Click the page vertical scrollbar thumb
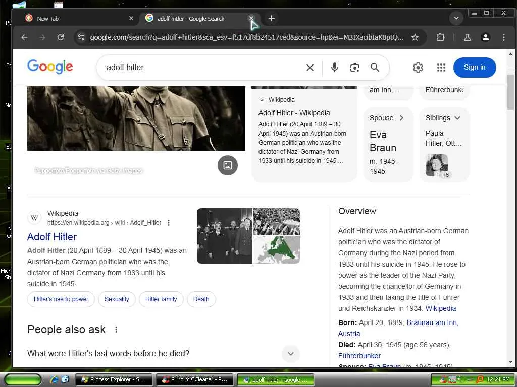This screenshot has height=387, width=517. point(510,92)
